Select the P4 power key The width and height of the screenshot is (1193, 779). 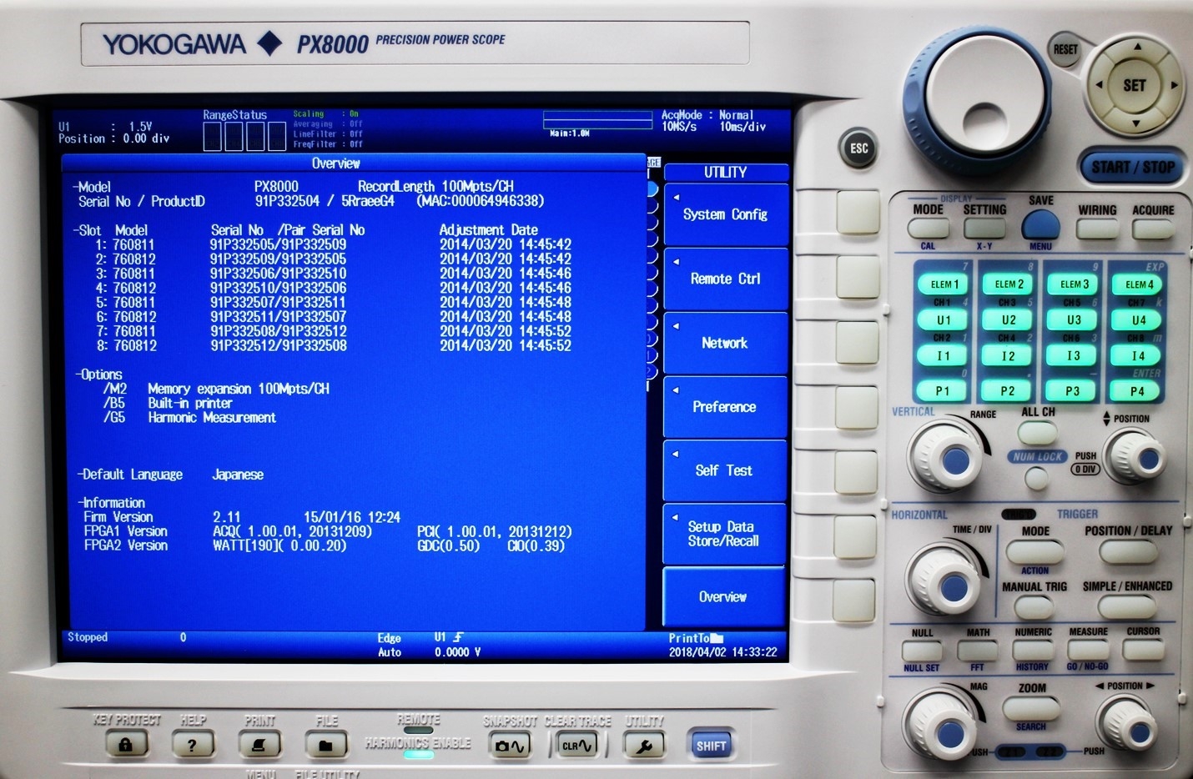1138,391
